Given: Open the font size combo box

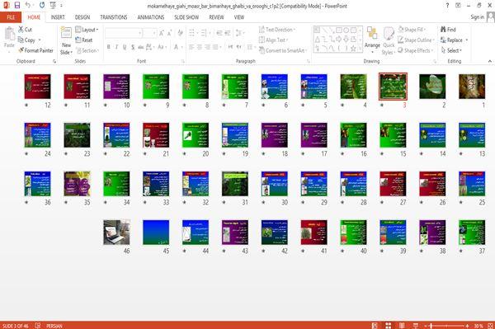Looking at the screenshot, I should click(150, 33).
